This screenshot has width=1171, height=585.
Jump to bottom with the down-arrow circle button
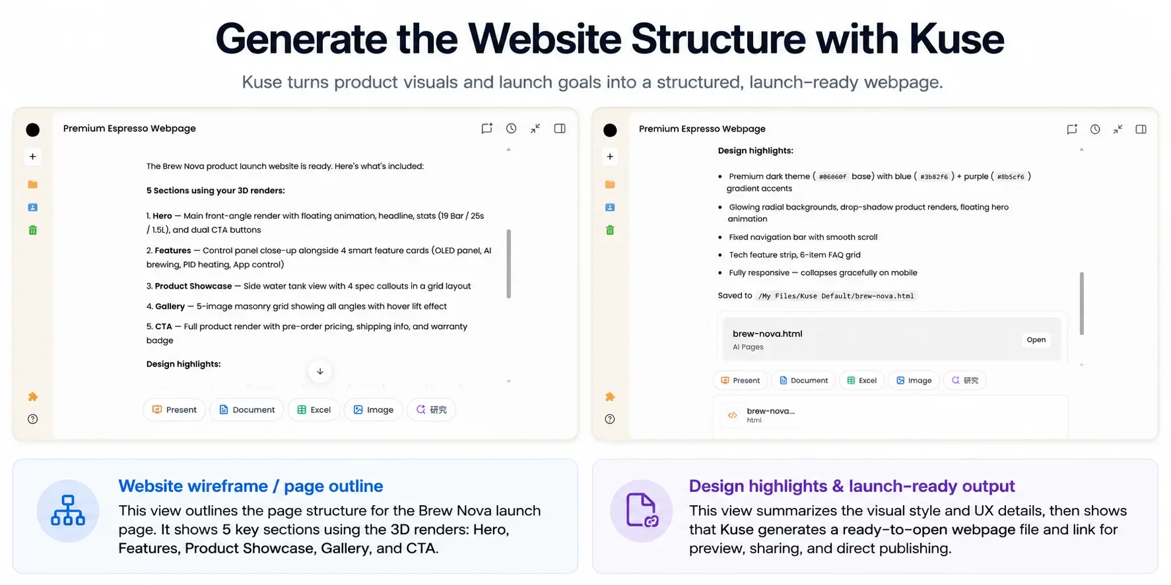coord(320,371)
